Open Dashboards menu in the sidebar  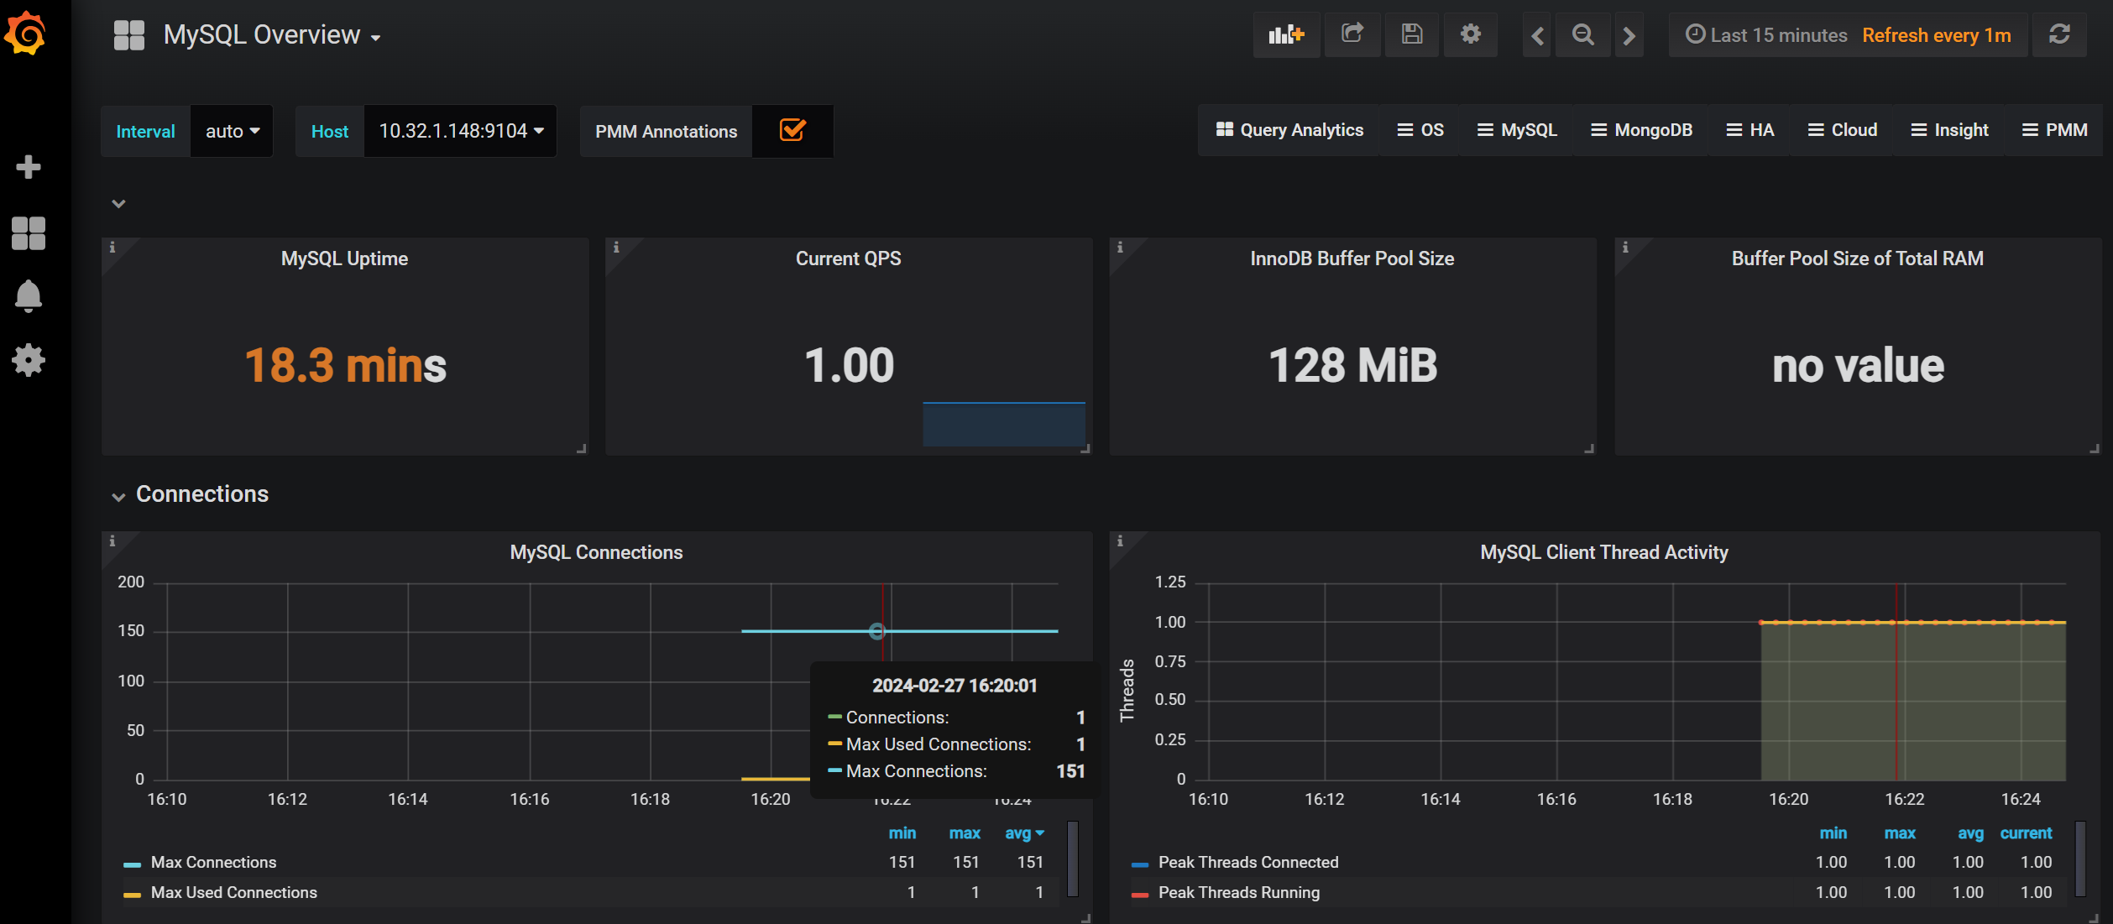point(29,233)
